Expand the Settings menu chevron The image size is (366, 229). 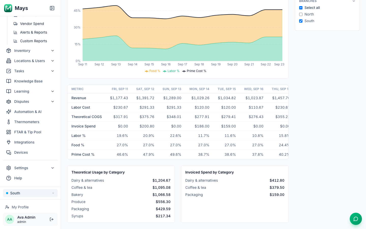[x=53, y=168]
